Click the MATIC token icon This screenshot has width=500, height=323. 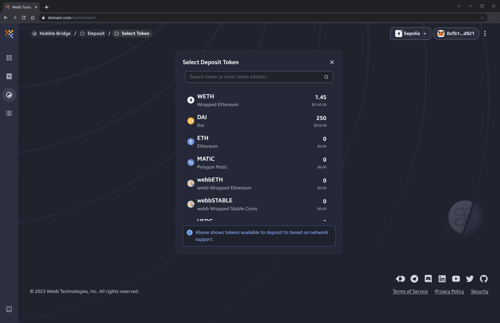click(191, 163)
